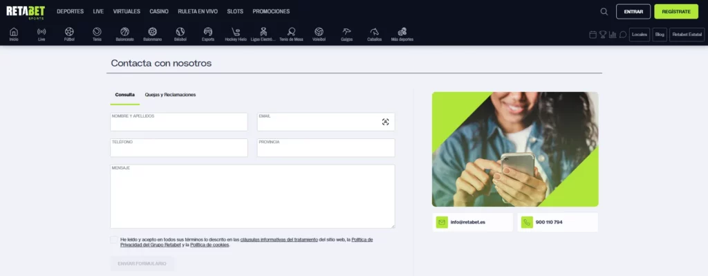Choose the Baloncesto icon
708x276 pixels.
coord(124,32)
